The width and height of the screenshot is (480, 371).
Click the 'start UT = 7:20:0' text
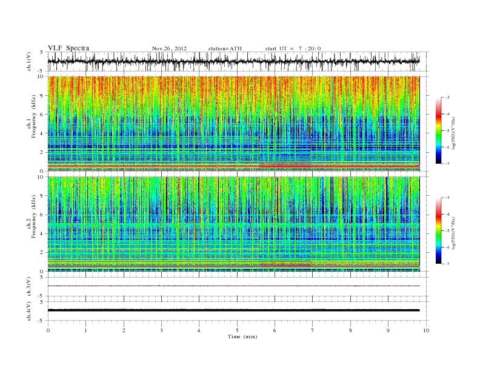point(293,48)
